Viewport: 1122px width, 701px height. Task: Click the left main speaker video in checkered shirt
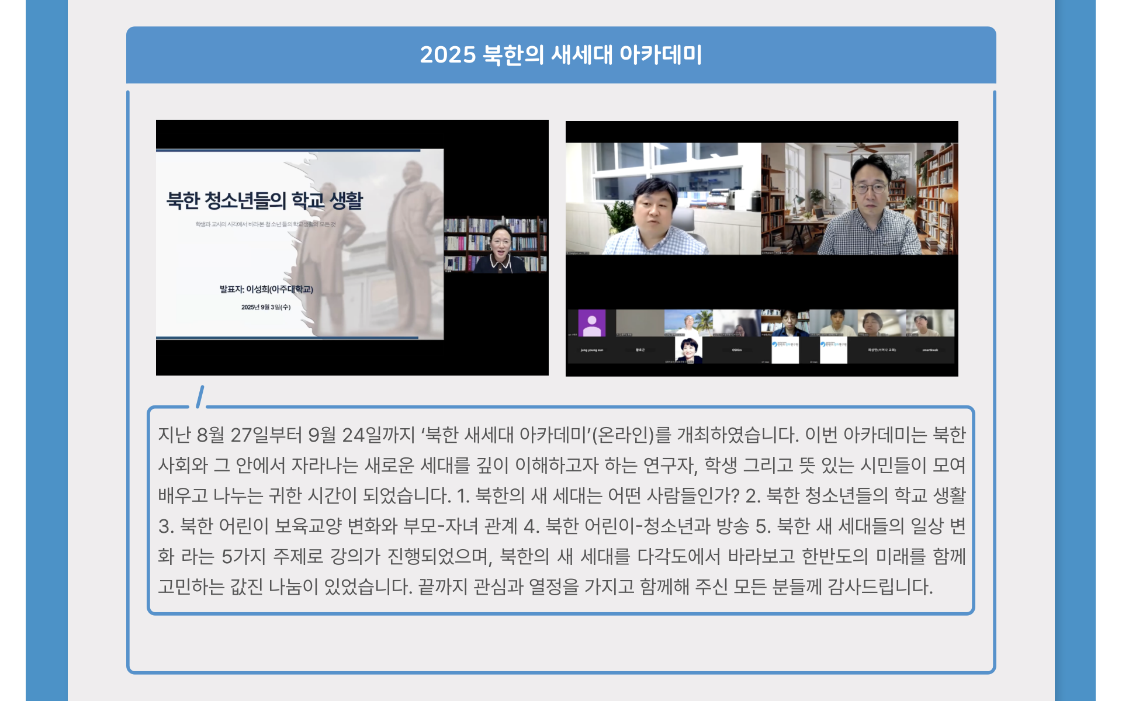[x=663, y=199]
